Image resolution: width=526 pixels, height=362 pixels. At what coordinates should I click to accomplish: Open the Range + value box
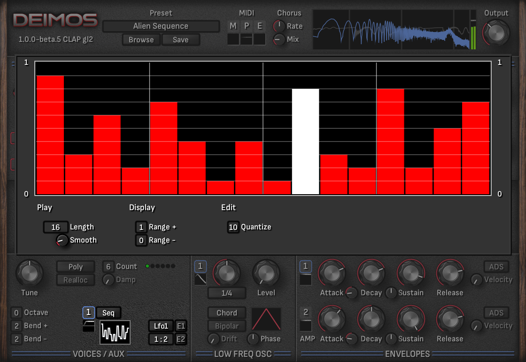tap(141, 228)
